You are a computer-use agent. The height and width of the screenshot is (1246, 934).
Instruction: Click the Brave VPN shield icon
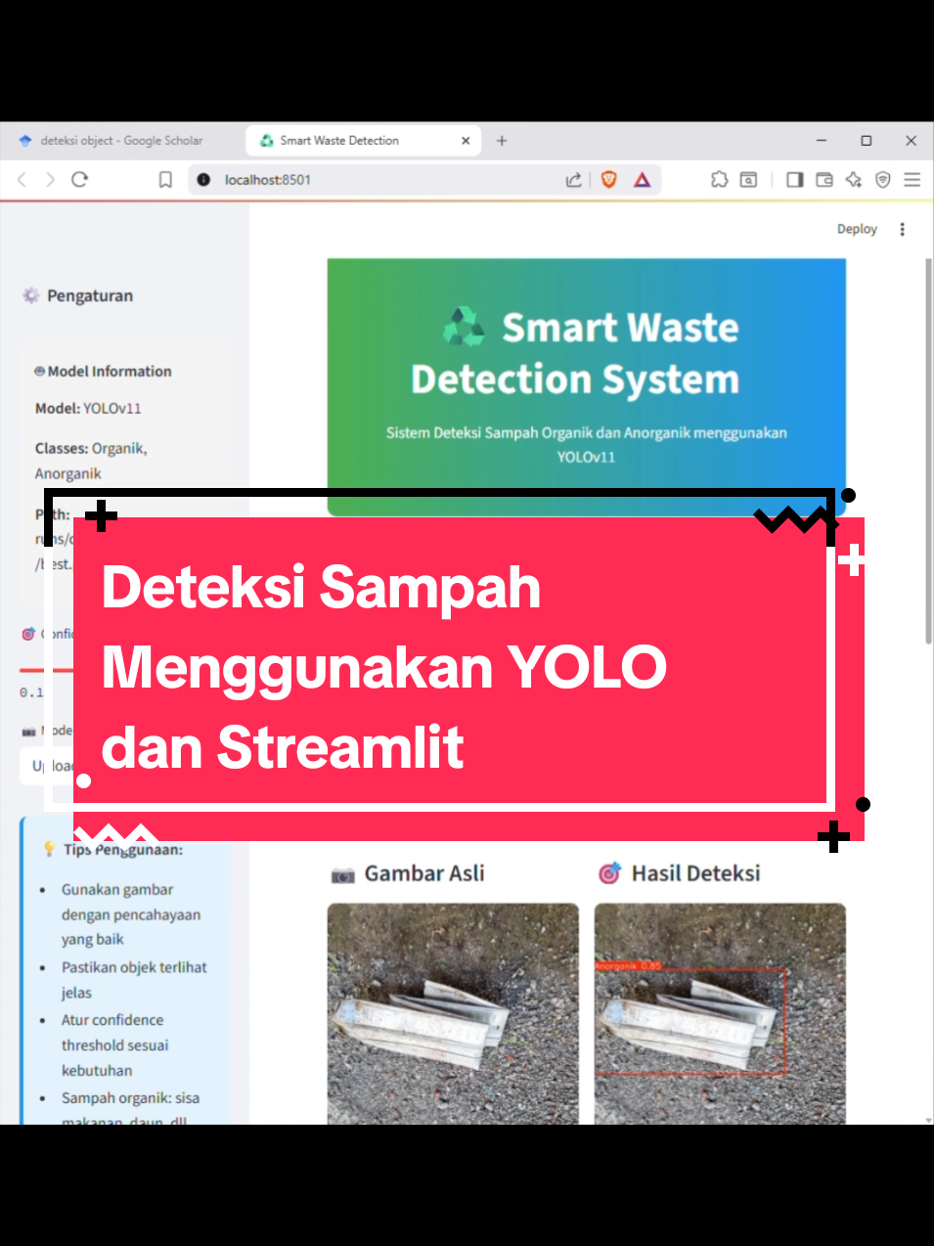[882, 180]
